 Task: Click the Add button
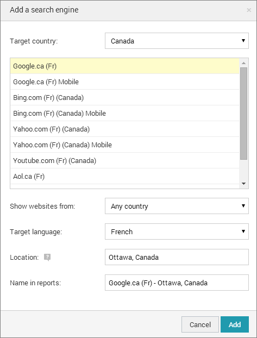[235, 324]
